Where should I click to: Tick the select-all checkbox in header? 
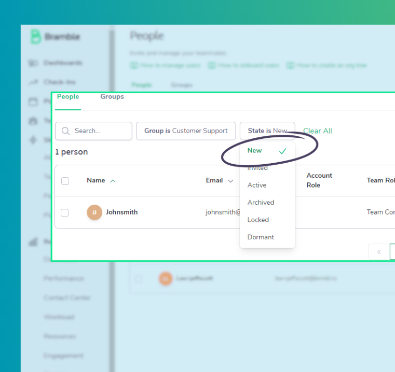point(65,181)
